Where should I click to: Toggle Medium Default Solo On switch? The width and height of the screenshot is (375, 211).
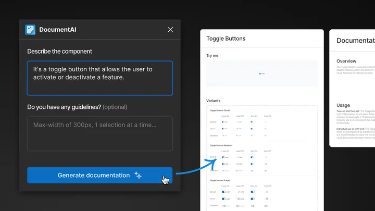(x=252, y=157)
